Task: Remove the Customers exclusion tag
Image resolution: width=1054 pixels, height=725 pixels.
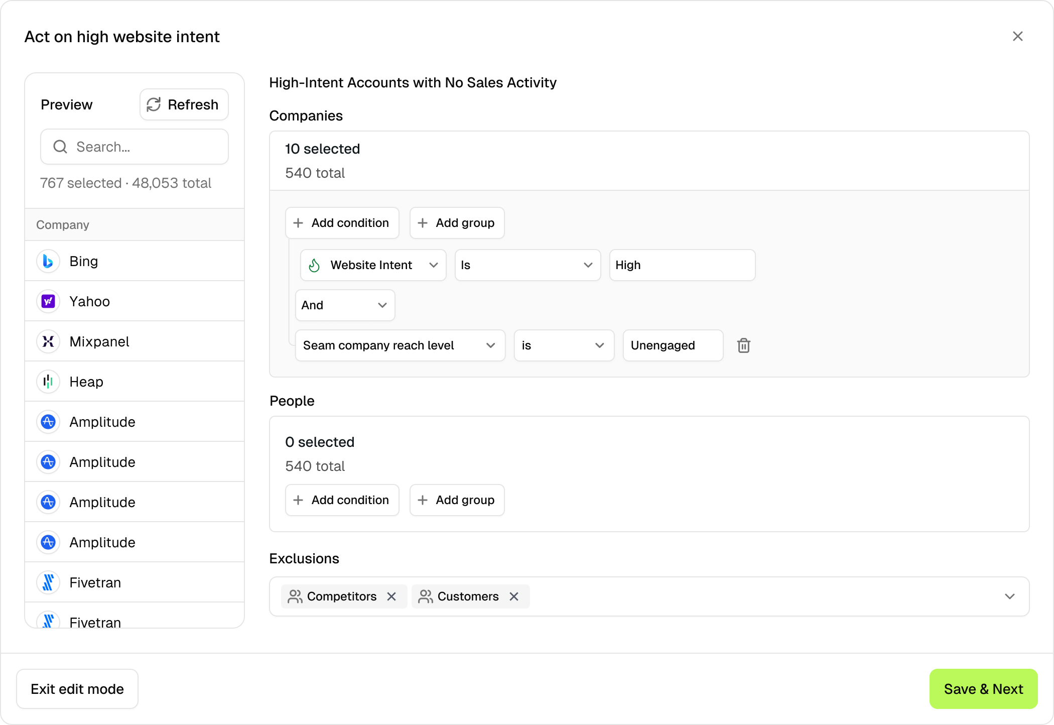Action: click(514, 596)
